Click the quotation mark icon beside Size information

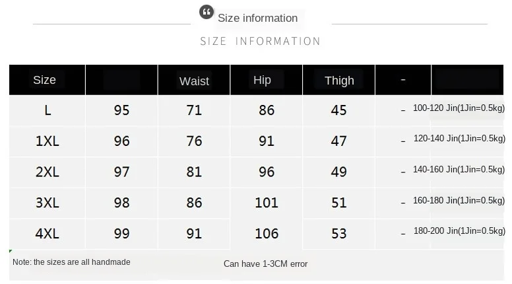click(x=207, y=12)
